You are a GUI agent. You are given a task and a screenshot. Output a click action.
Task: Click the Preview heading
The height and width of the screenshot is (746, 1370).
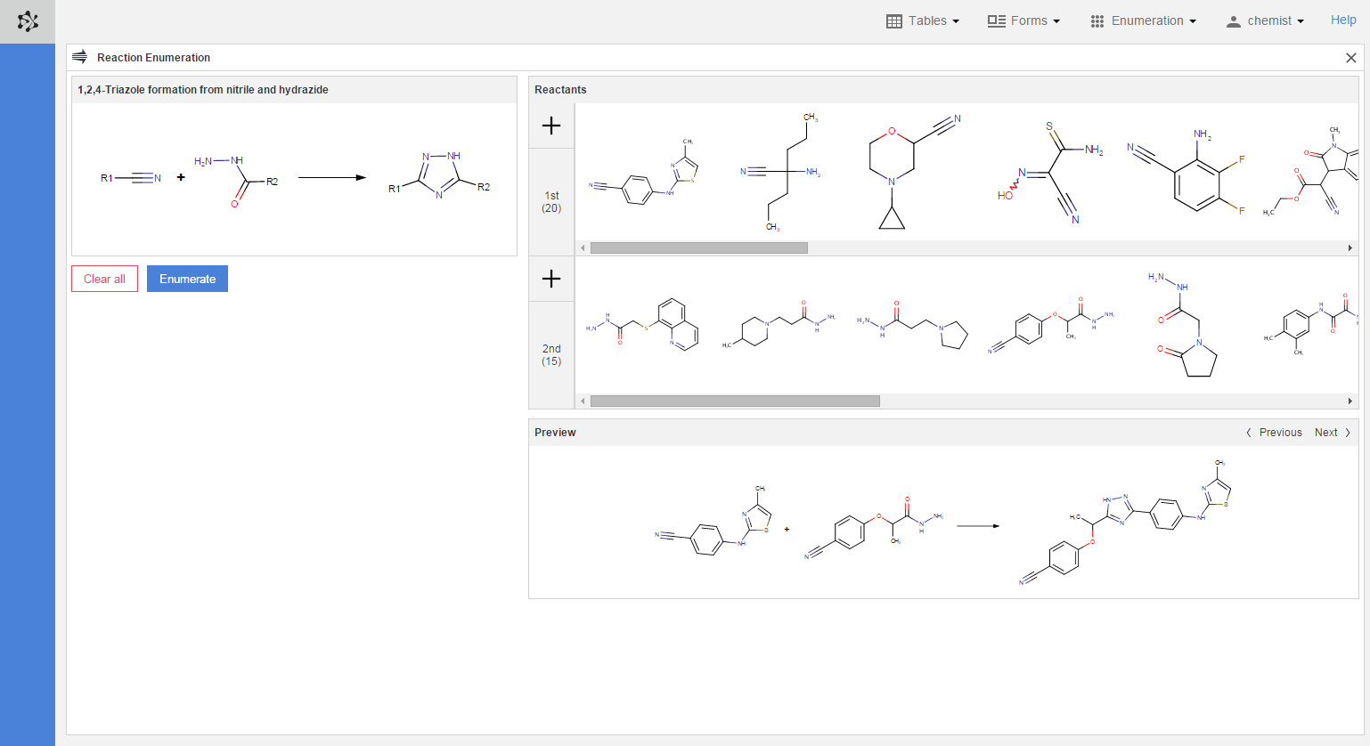click(x=555, y=433)
